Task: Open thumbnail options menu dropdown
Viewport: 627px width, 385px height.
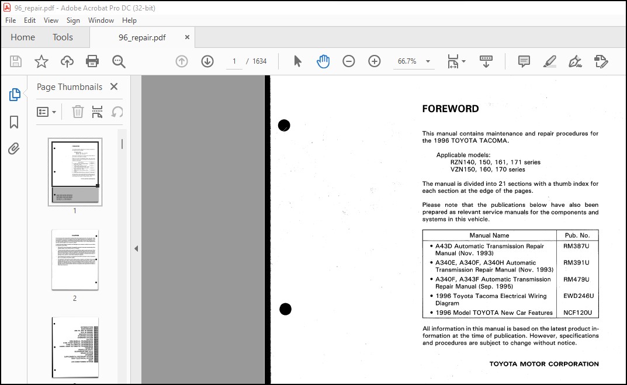Action: click(x=46, y=112)
